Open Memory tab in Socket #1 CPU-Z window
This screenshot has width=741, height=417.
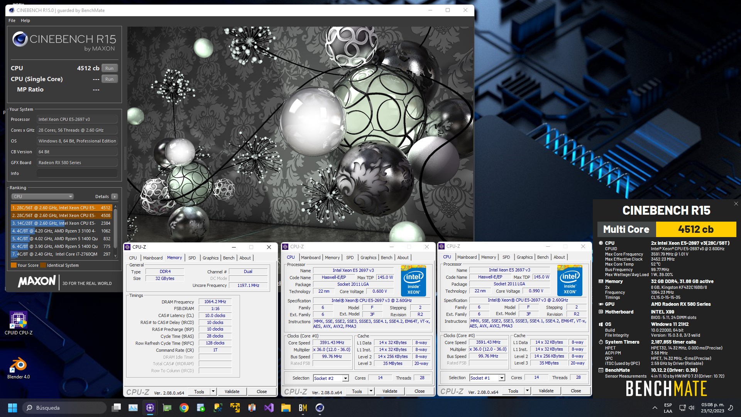489,257
